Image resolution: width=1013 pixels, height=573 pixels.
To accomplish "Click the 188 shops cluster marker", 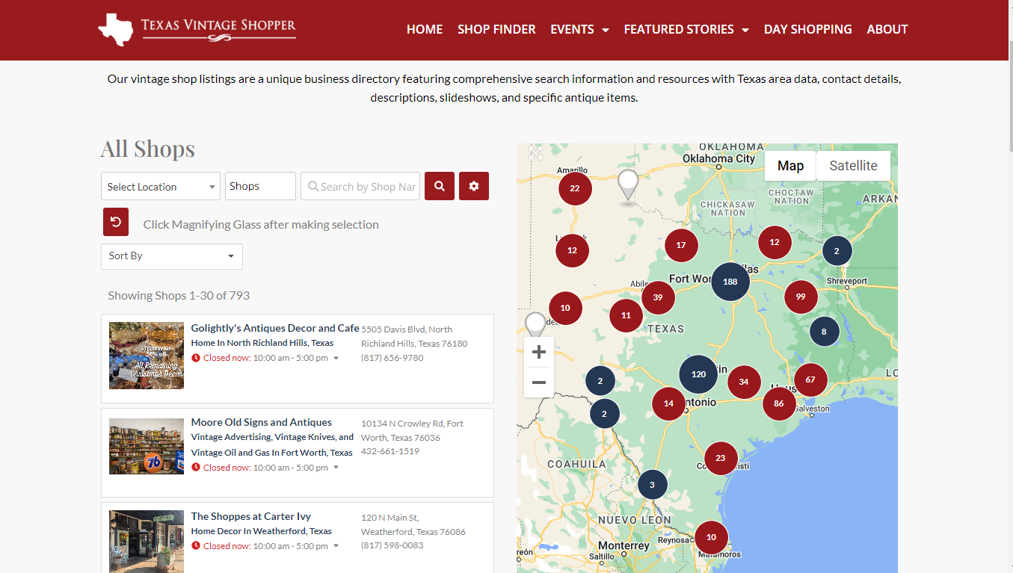I will [730, 282].
